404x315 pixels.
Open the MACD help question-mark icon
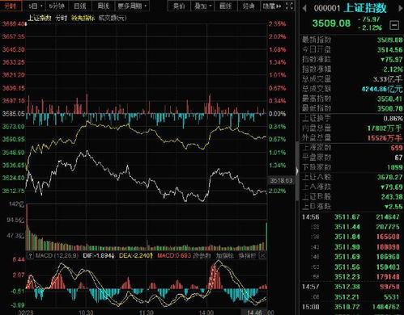click(31, 255)
